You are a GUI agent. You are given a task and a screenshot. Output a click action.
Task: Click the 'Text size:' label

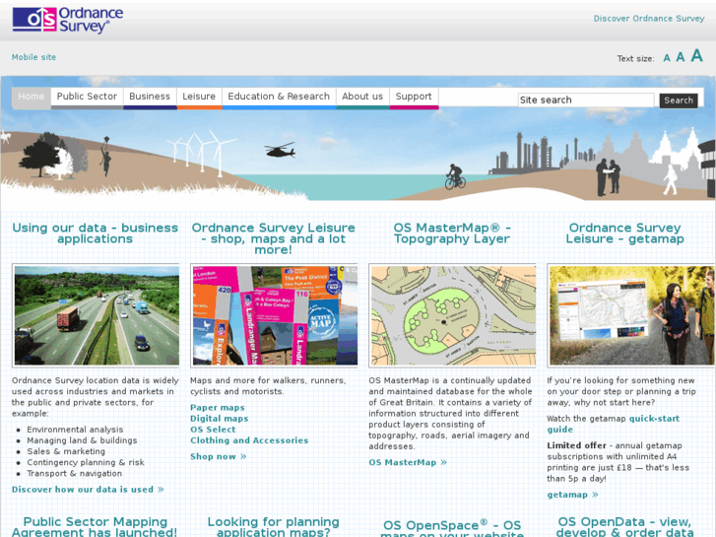pyautogui.click(x=635, y=59)
